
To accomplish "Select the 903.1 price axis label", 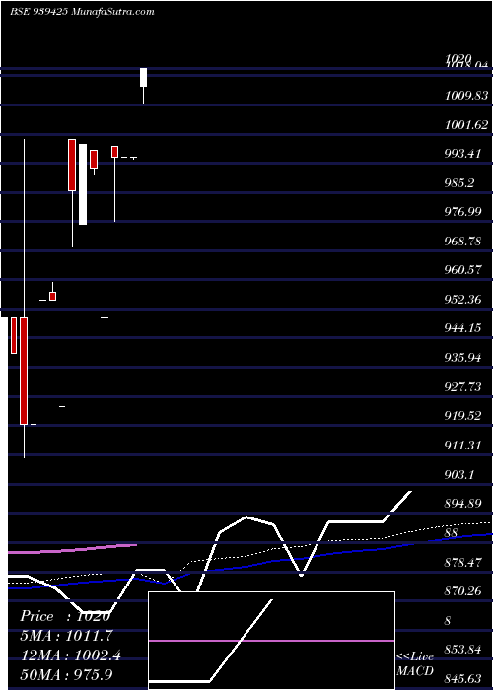I will click(x=459, y=474).
